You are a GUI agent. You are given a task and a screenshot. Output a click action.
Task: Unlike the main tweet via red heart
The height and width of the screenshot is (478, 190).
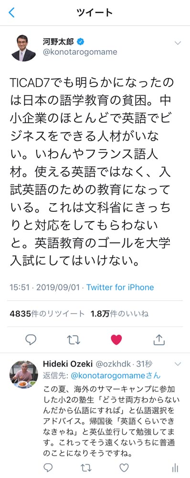click(116, 339)
